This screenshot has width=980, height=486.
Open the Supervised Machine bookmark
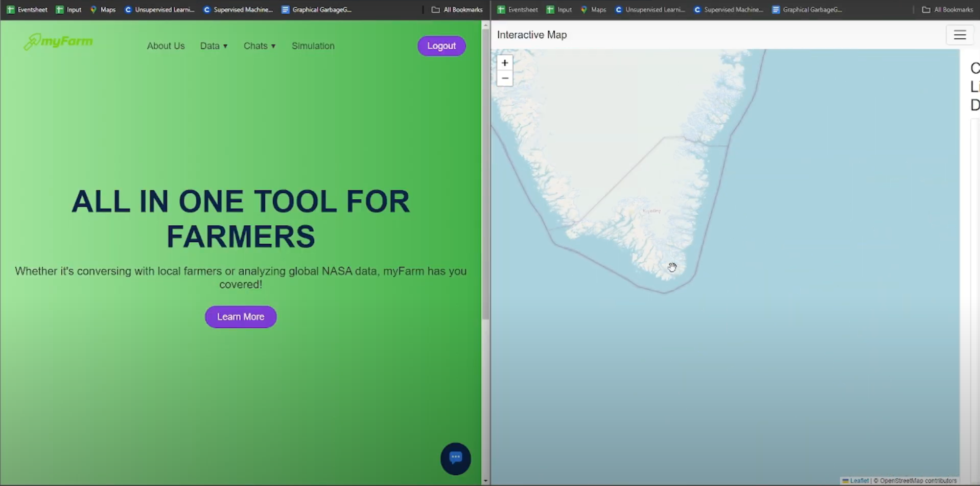[x=238, y=9]
